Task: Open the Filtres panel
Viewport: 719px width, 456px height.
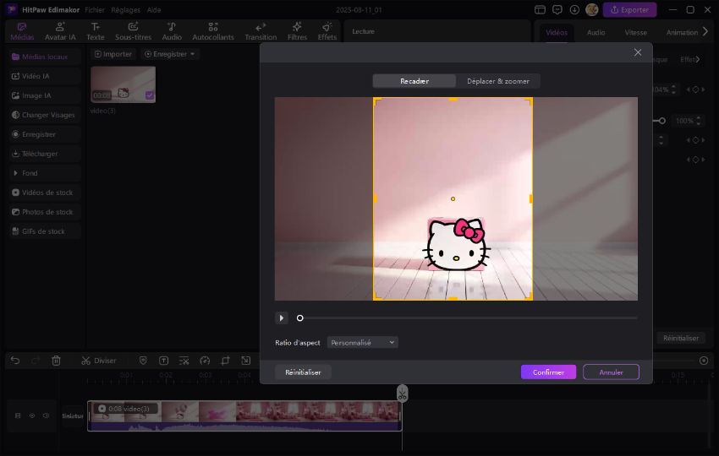Action: coord(297,31)
